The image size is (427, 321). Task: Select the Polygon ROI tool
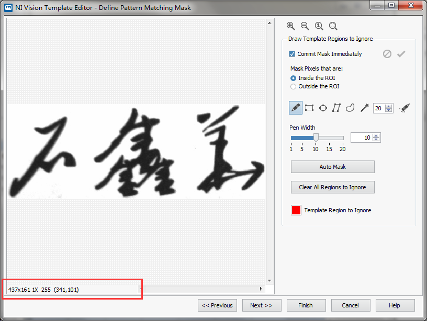pyautogui.click(x=336, y=108)
